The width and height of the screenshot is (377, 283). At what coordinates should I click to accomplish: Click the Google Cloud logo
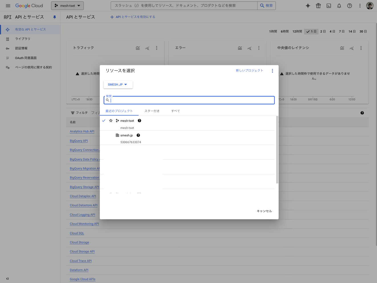pyautogui.click(x=29, y=6)
